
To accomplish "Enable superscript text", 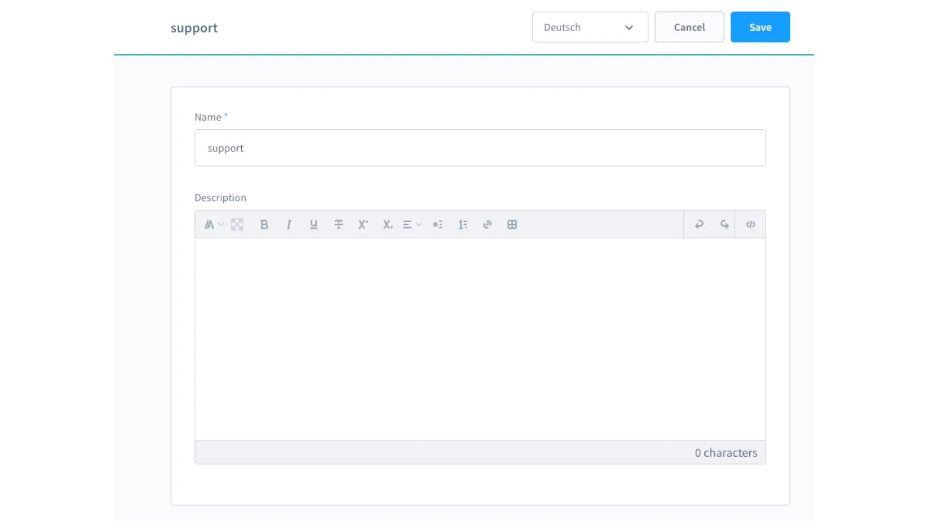I will coord(363,224).
